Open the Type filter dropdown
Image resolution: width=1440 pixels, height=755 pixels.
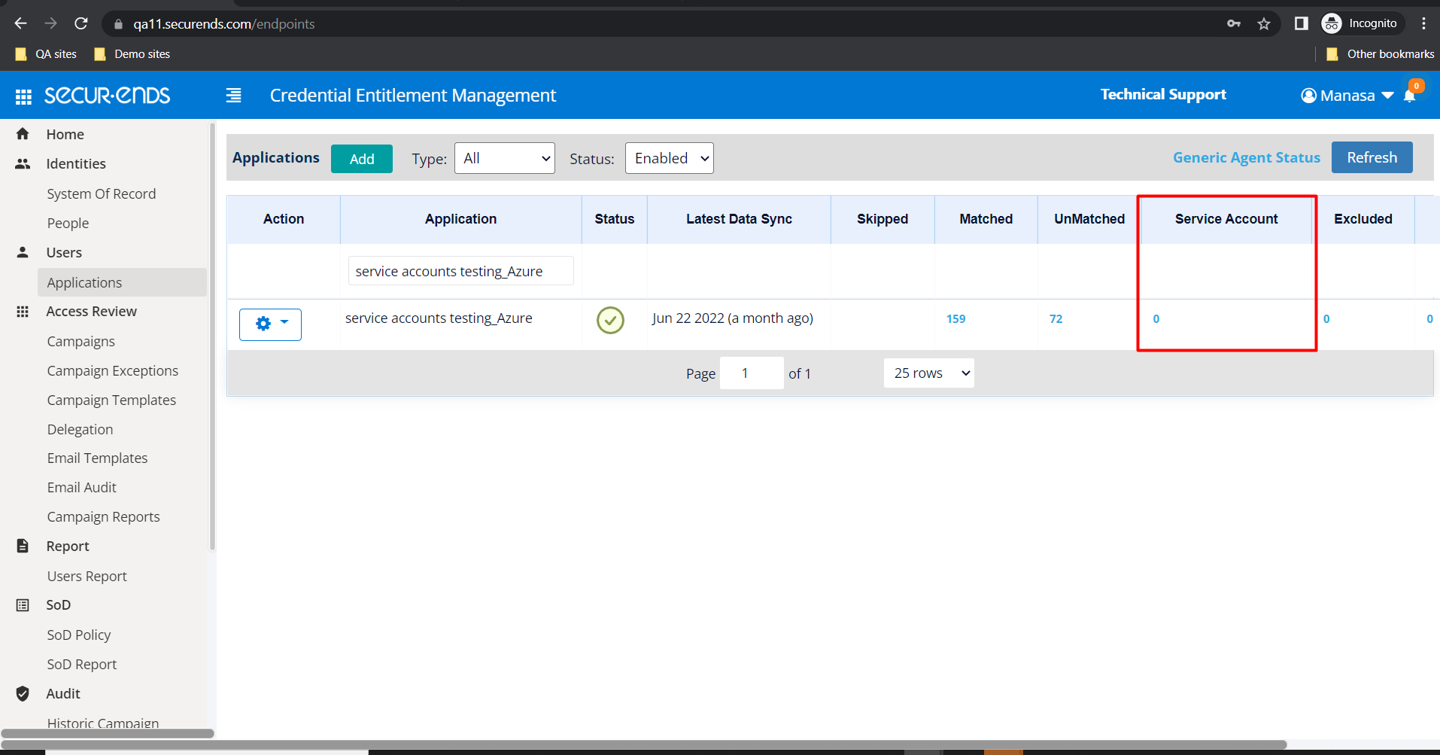pyautogui.click(x=504, y=158)
